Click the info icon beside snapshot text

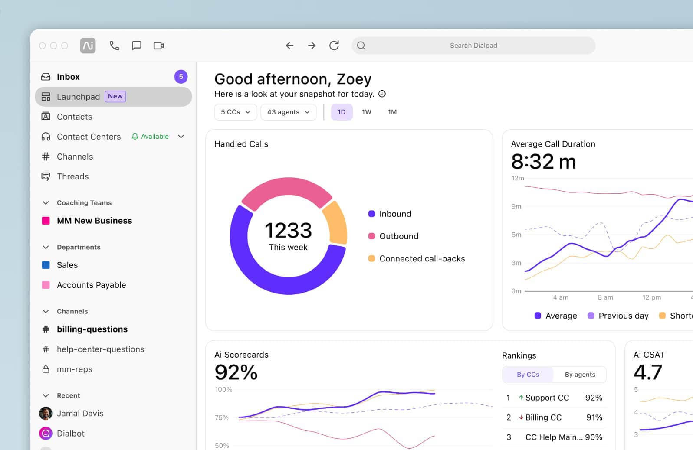382,94
